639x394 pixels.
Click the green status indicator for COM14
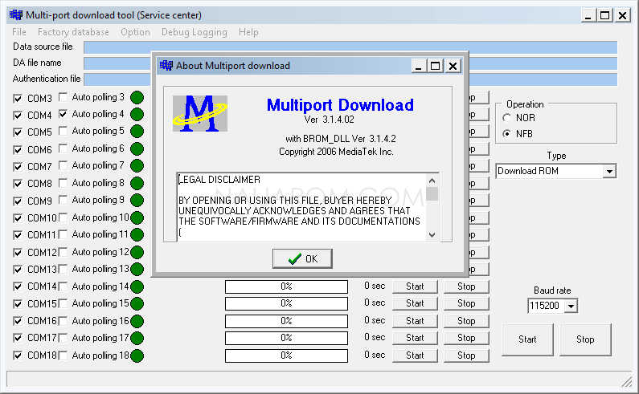pyautogui.click(x=137, y=286)
